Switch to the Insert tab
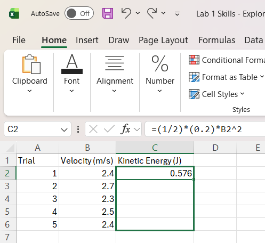The image size is (265, 243). [87, 40]
